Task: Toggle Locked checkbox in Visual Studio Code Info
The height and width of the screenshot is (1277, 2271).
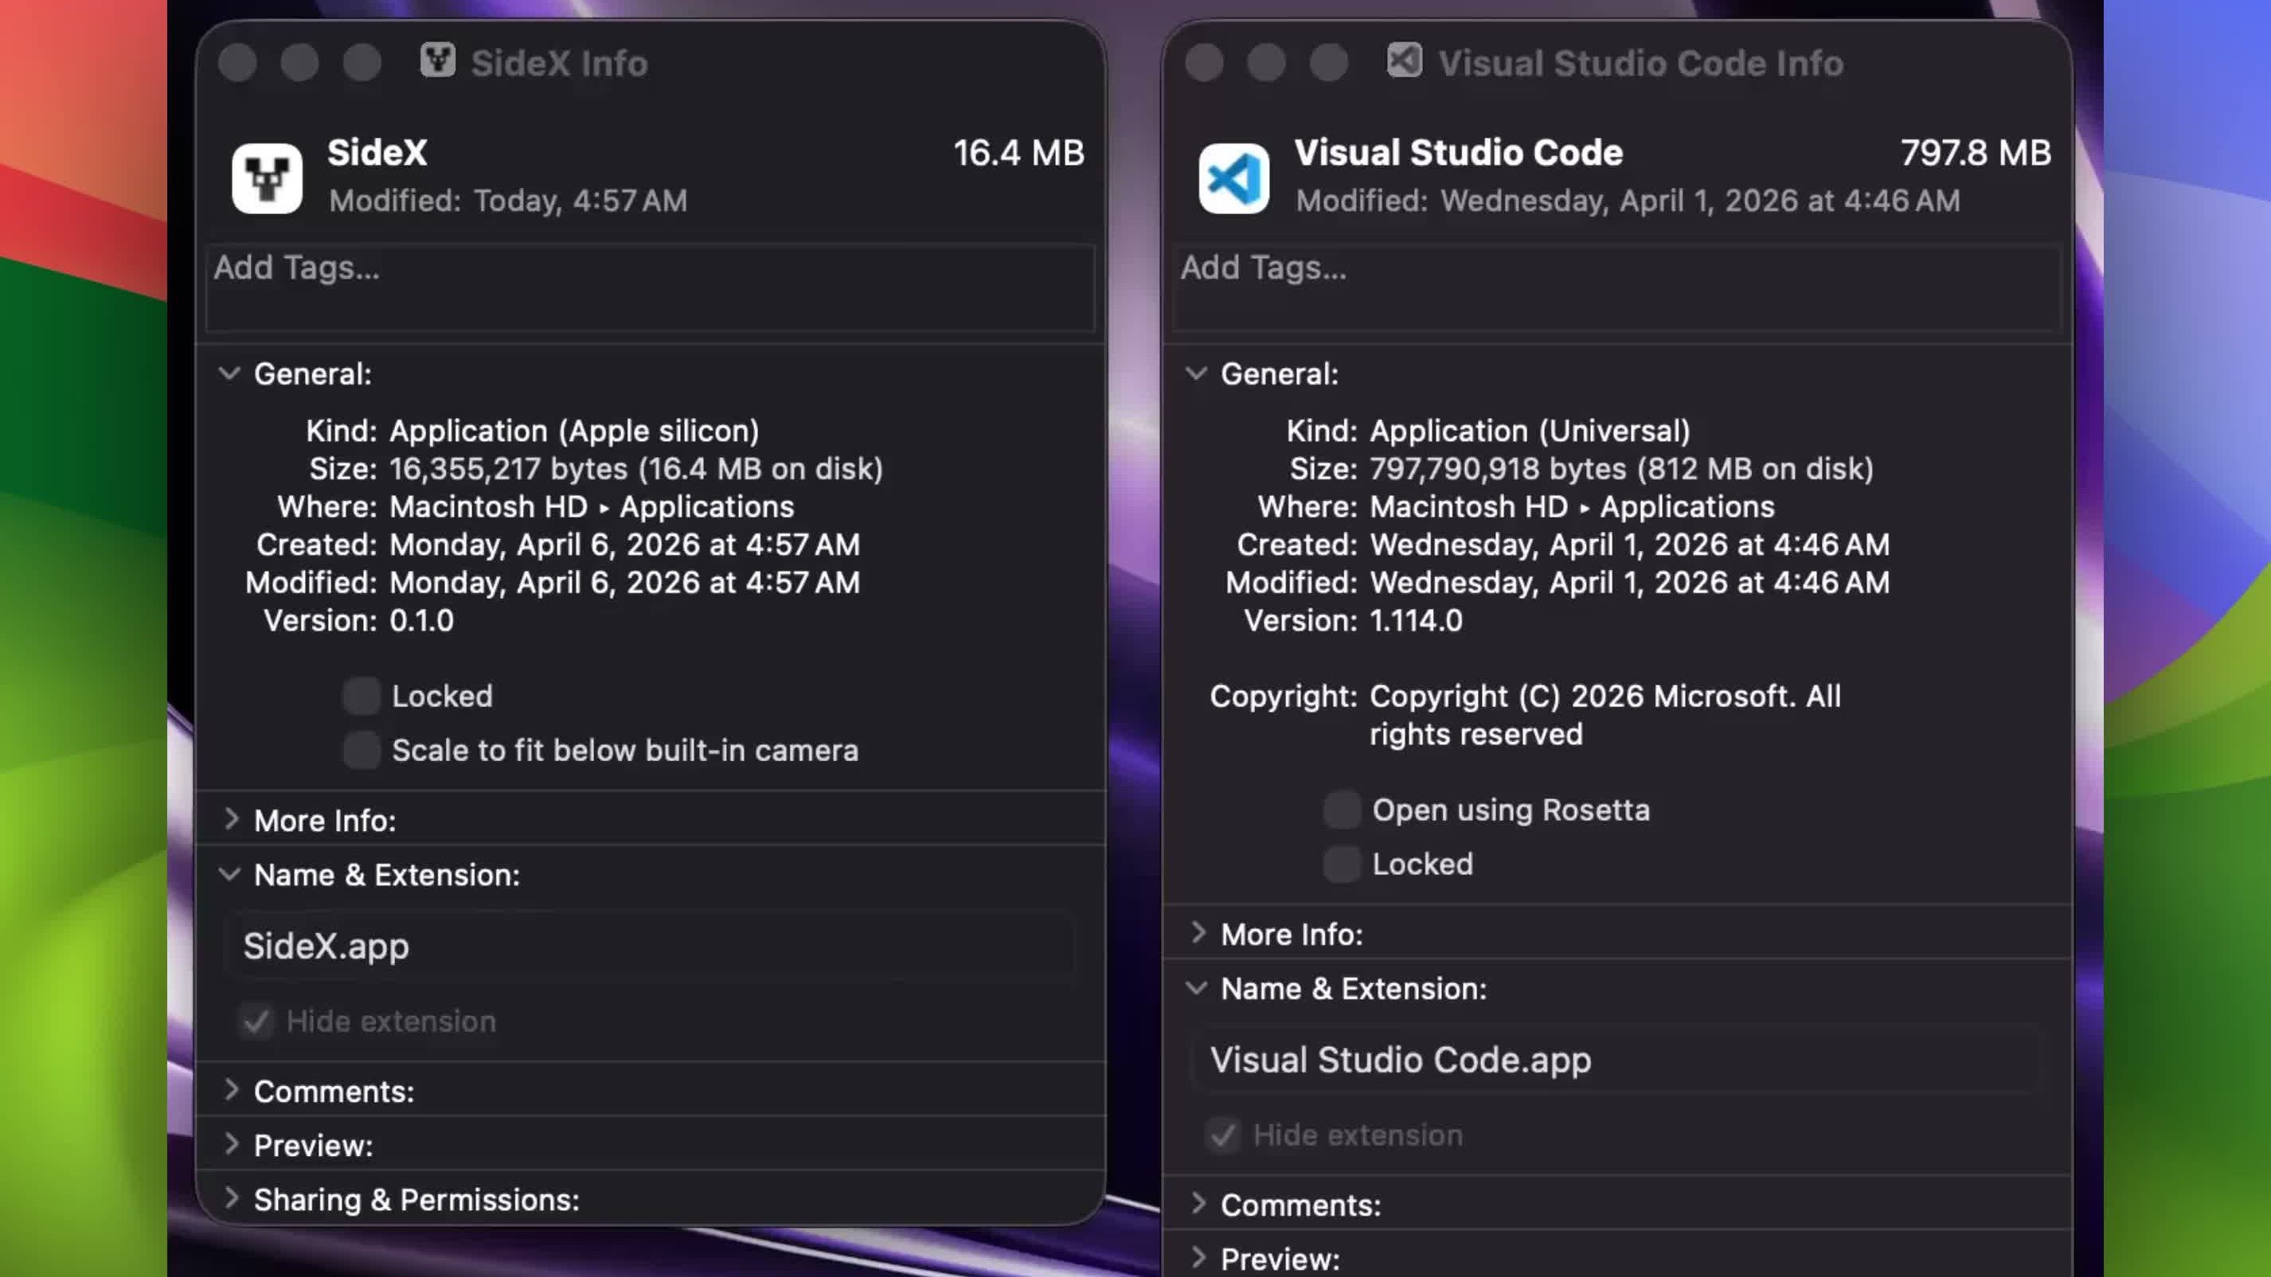Action: [1342, 864]
